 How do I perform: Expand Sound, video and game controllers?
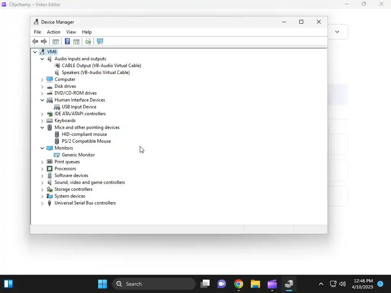click(x=42, y=183)
